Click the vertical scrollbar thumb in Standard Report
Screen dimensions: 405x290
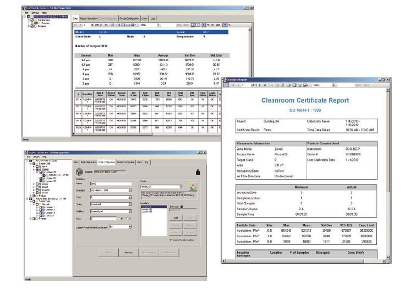(x=388, y=142)
